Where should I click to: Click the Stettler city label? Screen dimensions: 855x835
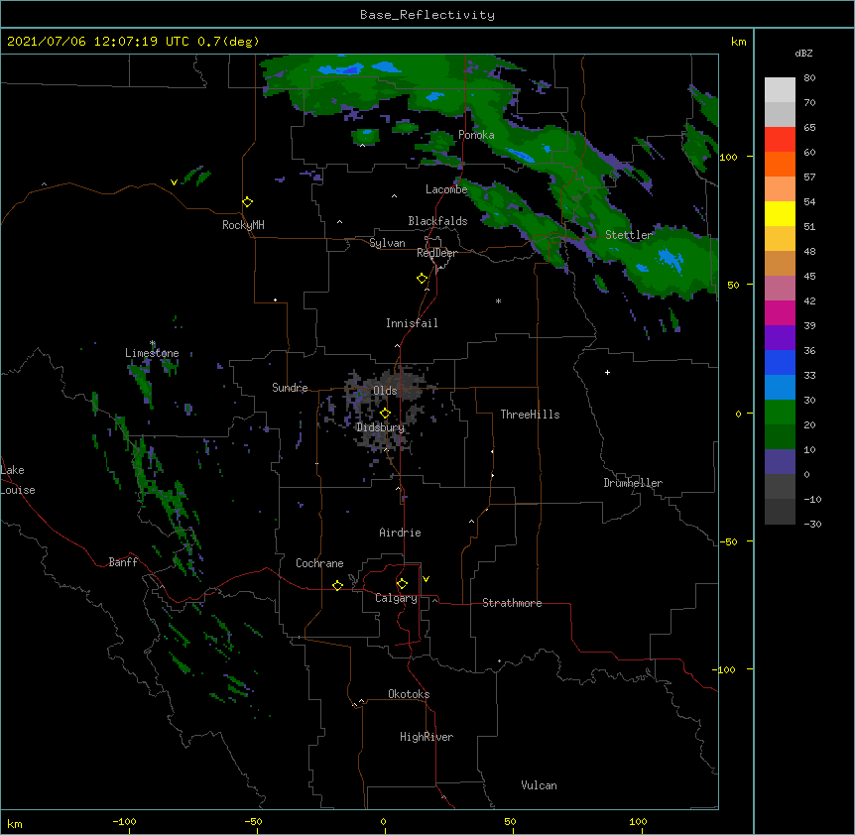tap(629, 235)
